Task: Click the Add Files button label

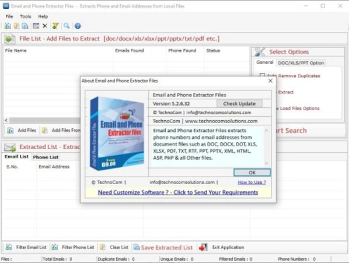Action: [27, 130]
